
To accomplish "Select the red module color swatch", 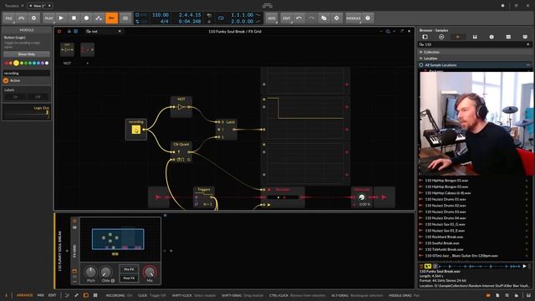I will (7, 64).
